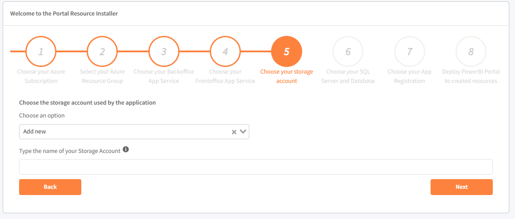Expand the option dropdown chevron arrow
515x219 pixels.
[x=243, y=132]
